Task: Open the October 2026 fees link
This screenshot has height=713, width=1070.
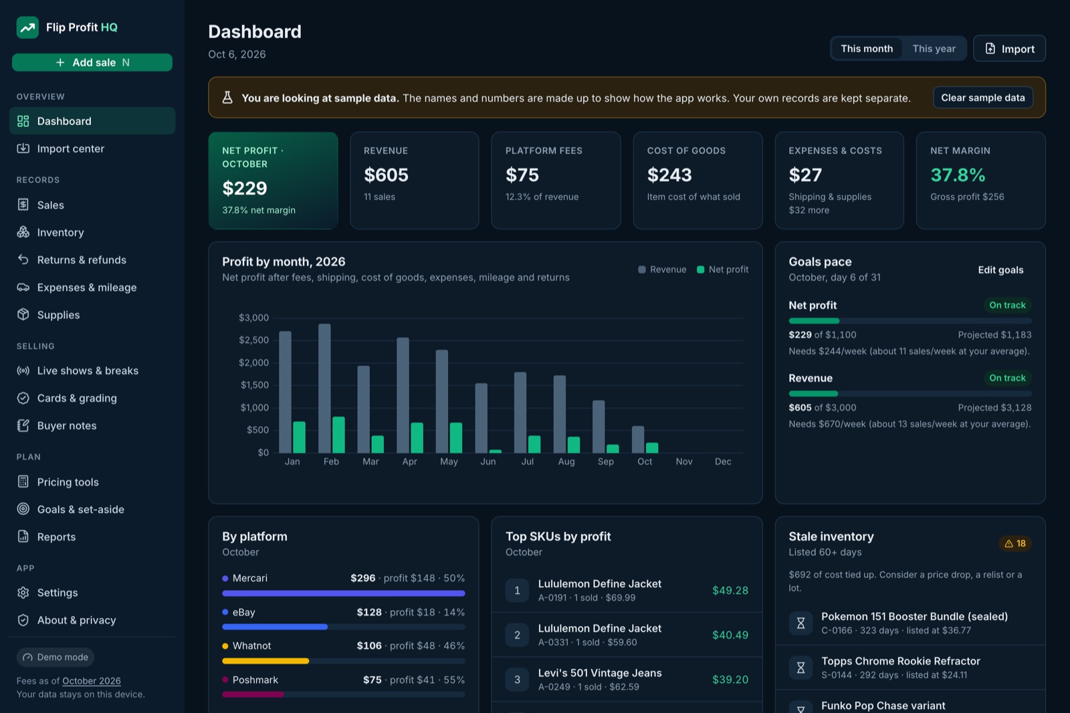Action: [x=92, y=681]
